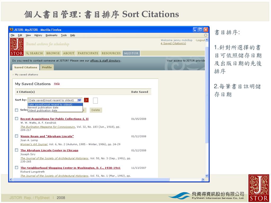Check the Neighborhood Shopping Center citation
Image resolution: width=271 pixels, height=203 pixels.
point(17,168)
